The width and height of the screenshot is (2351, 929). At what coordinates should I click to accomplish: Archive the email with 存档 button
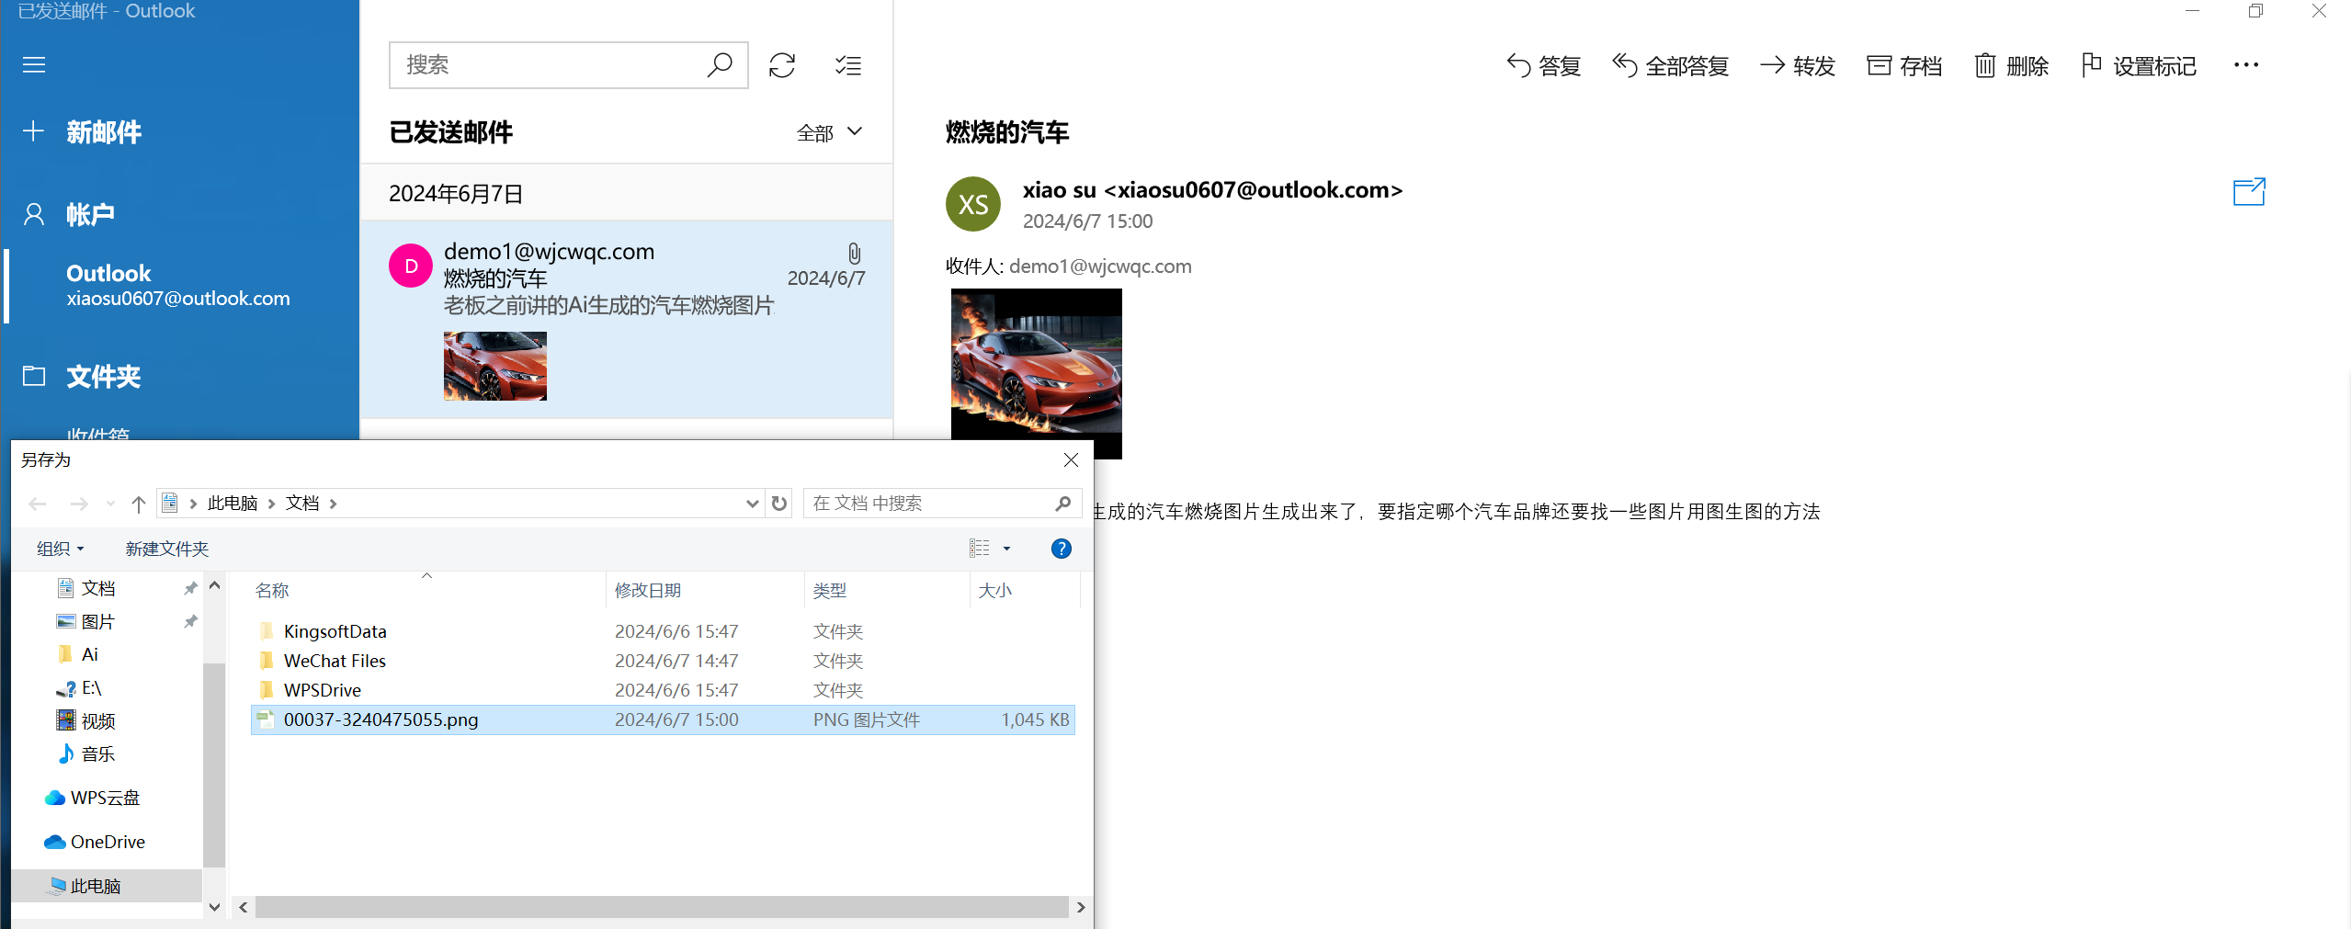(1904, 65)
